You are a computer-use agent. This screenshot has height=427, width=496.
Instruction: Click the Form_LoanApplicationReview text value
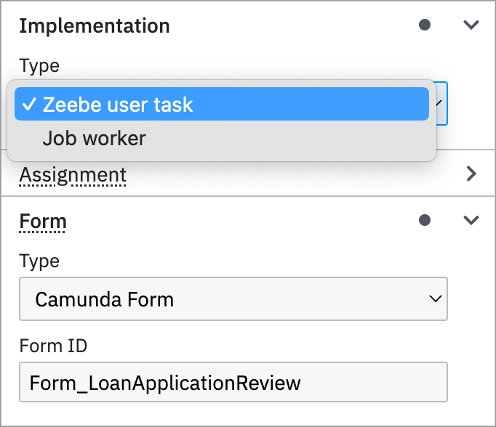165,383
